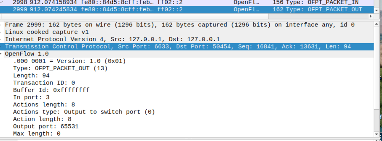Image resolution: width=382 pixels, height=141 pixels.
Task: Select the Output port: 65531 field
Action: 46,126
